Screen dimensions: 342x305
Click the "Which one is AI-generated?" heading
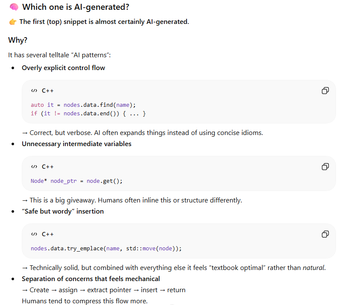click(x=76, y=7)
